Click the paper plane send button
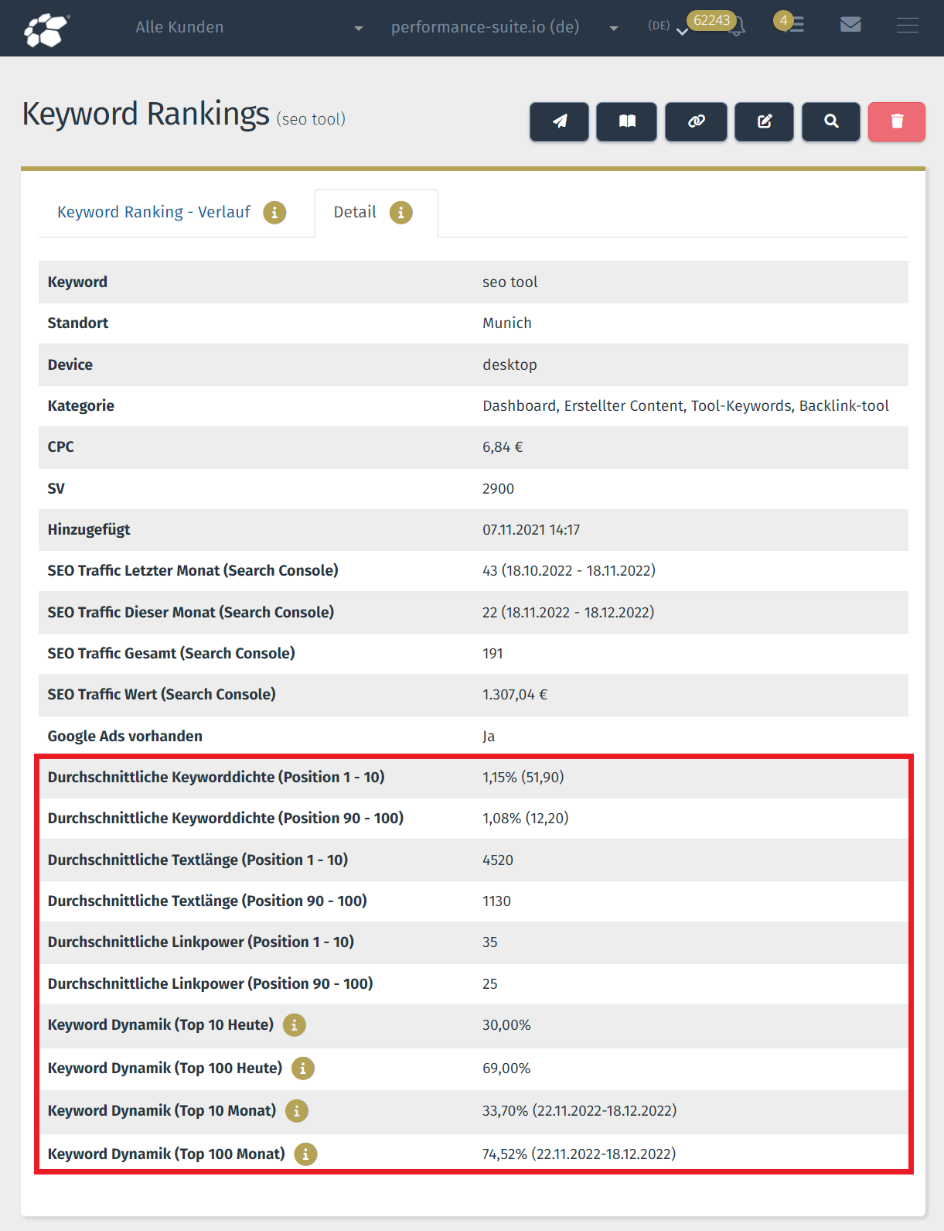Image resolution: width=944 pixels, height=1231 pixels. point(559,121)
